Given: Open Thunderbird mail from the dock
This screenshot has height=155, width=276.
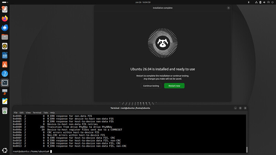Looking at the screenshot, I should click(x=4, y=28).
